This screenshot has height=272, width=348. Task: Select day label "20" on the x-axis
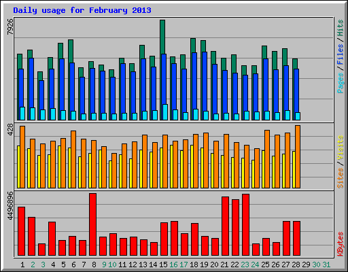tap(214, 265)
